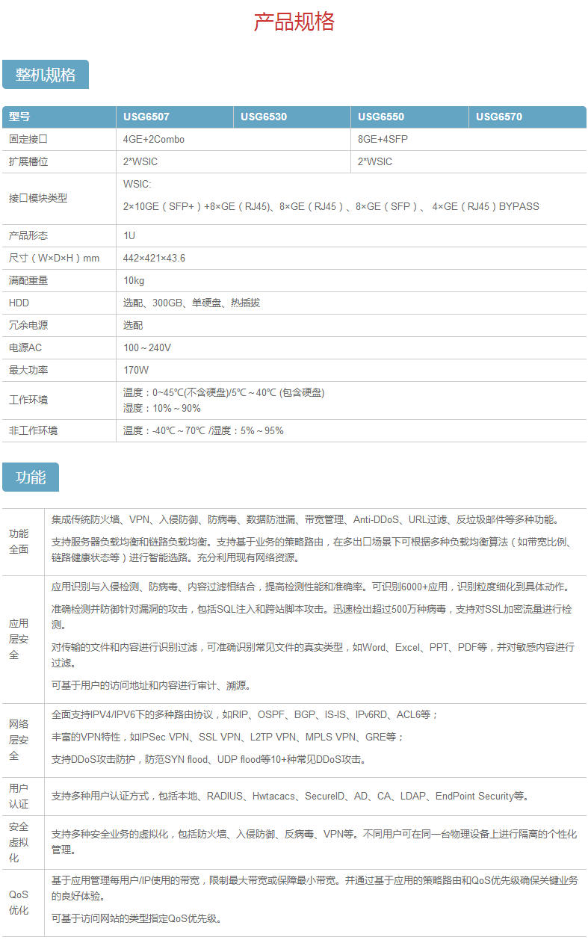
Task: Select the 功能 section tab
Action: click(31, 477)
